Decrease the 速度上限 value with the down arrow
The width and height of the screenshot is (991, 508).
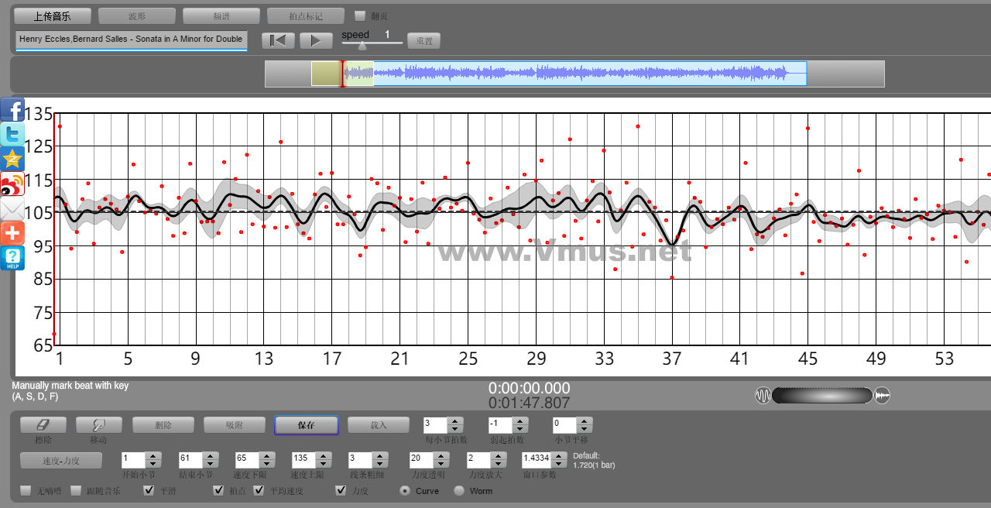[x=321, y=462]
